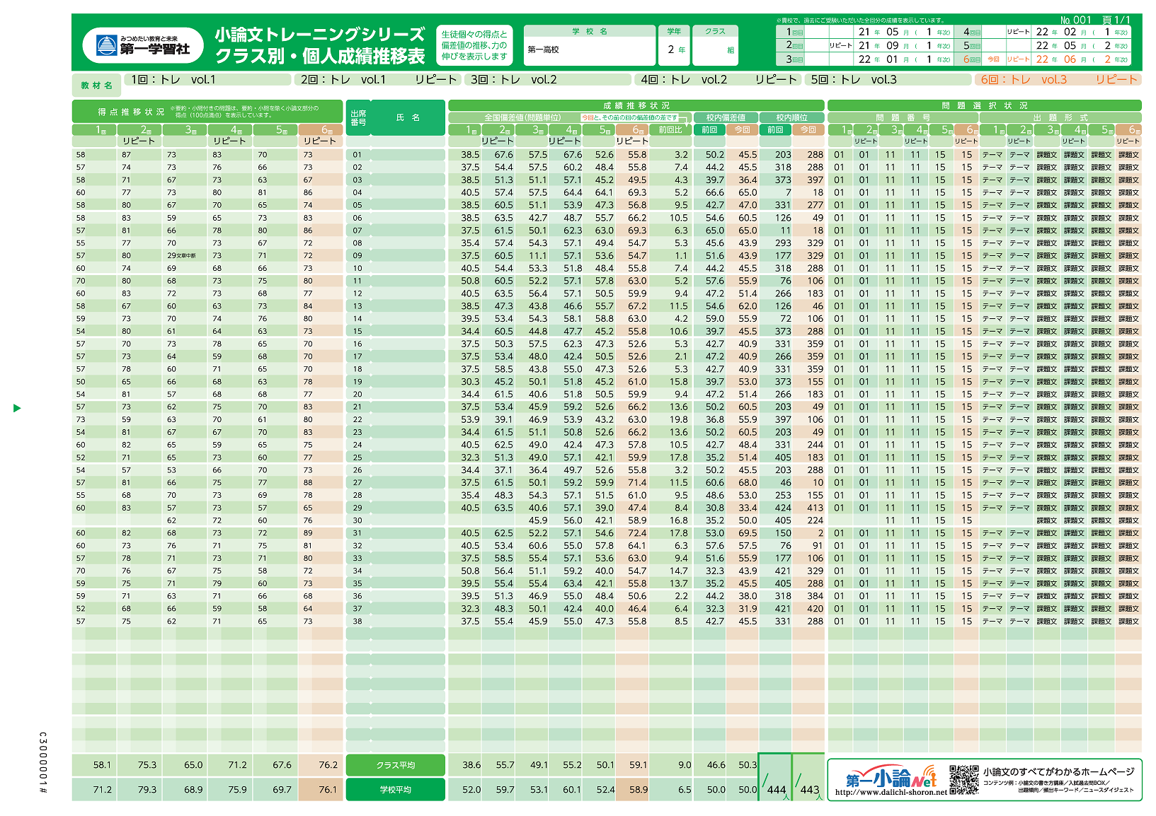Select the subtitle クラス別・個人成績推移表
The height and width of the screenshot is (816, 1156).
[319, 56]
